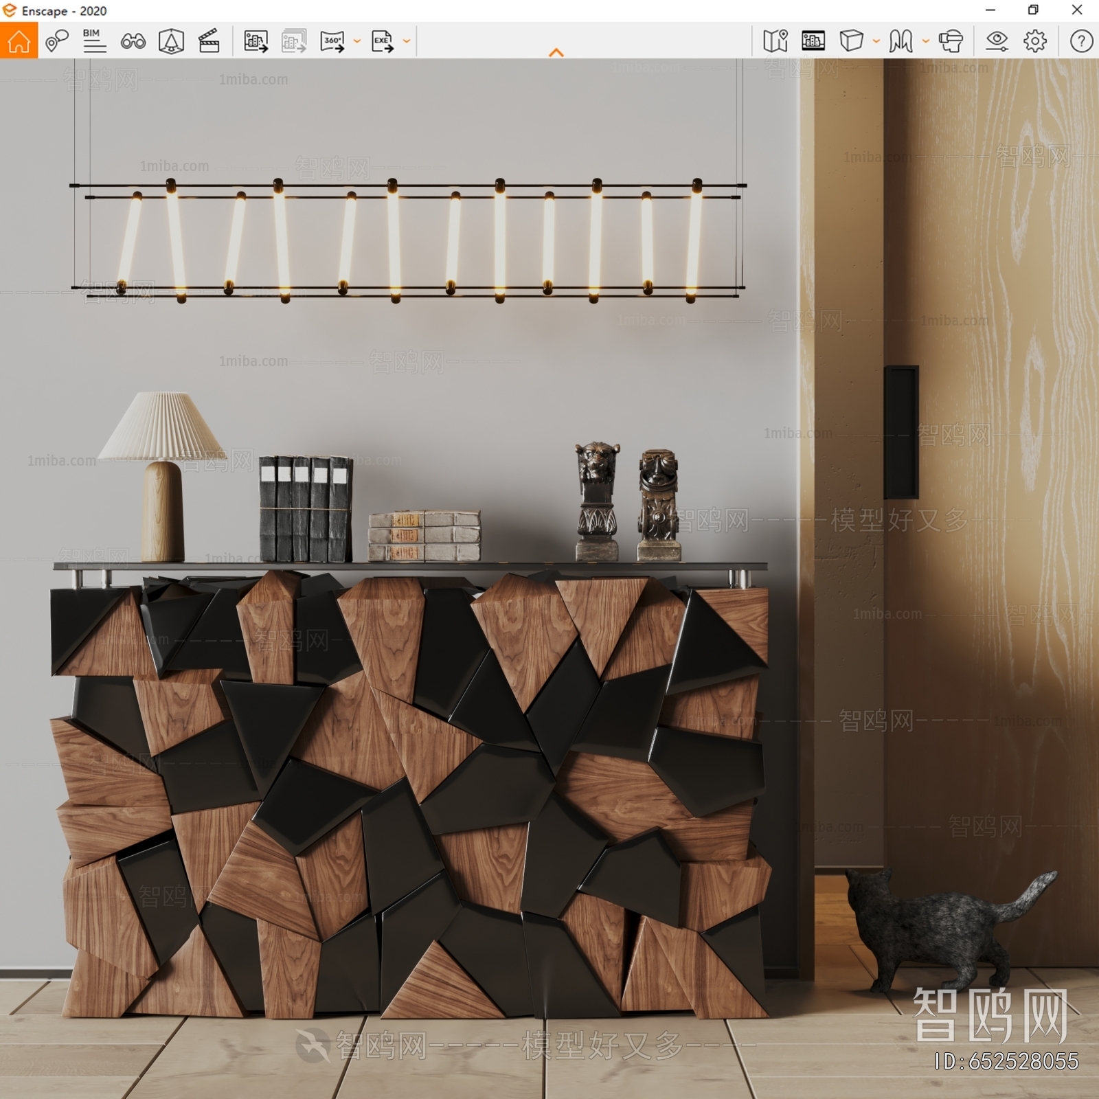Close the Enscape window

click(x=1077, y=10)
